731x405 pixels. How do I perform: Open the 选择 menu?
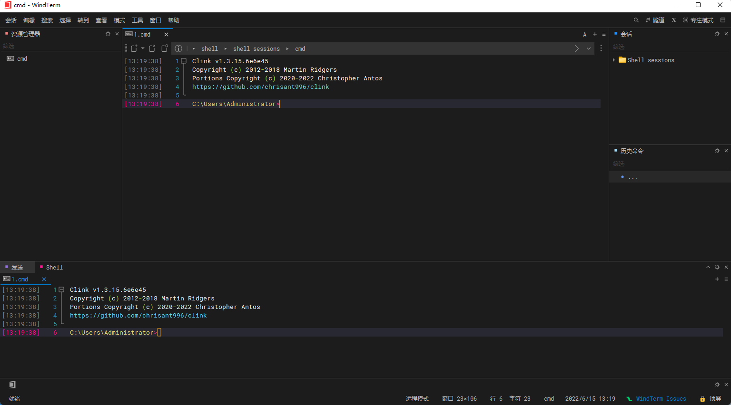click(65, 20)
